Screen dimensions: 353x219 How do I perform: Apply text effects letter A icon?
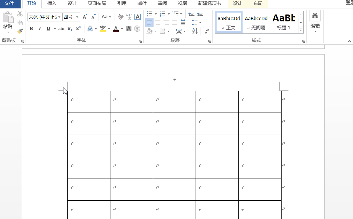[90, 29]
